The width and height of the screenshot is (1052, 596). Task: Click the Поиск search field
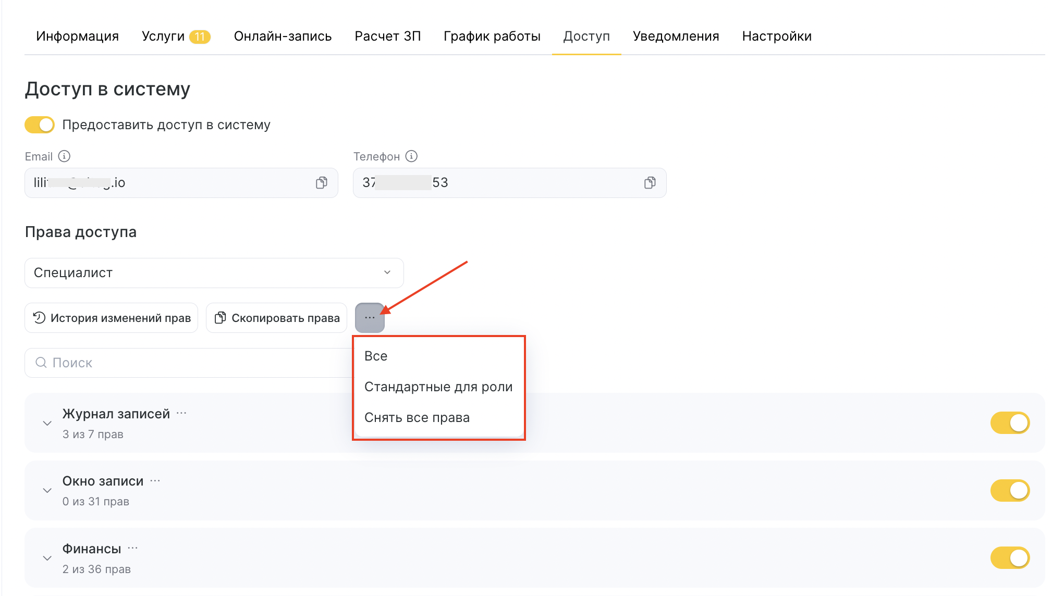coord(188,363)
